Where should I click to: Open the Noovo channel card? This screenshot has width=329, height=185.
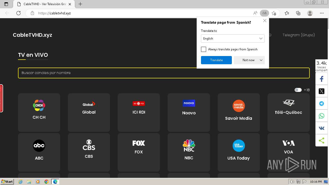[x=189, y=113]
